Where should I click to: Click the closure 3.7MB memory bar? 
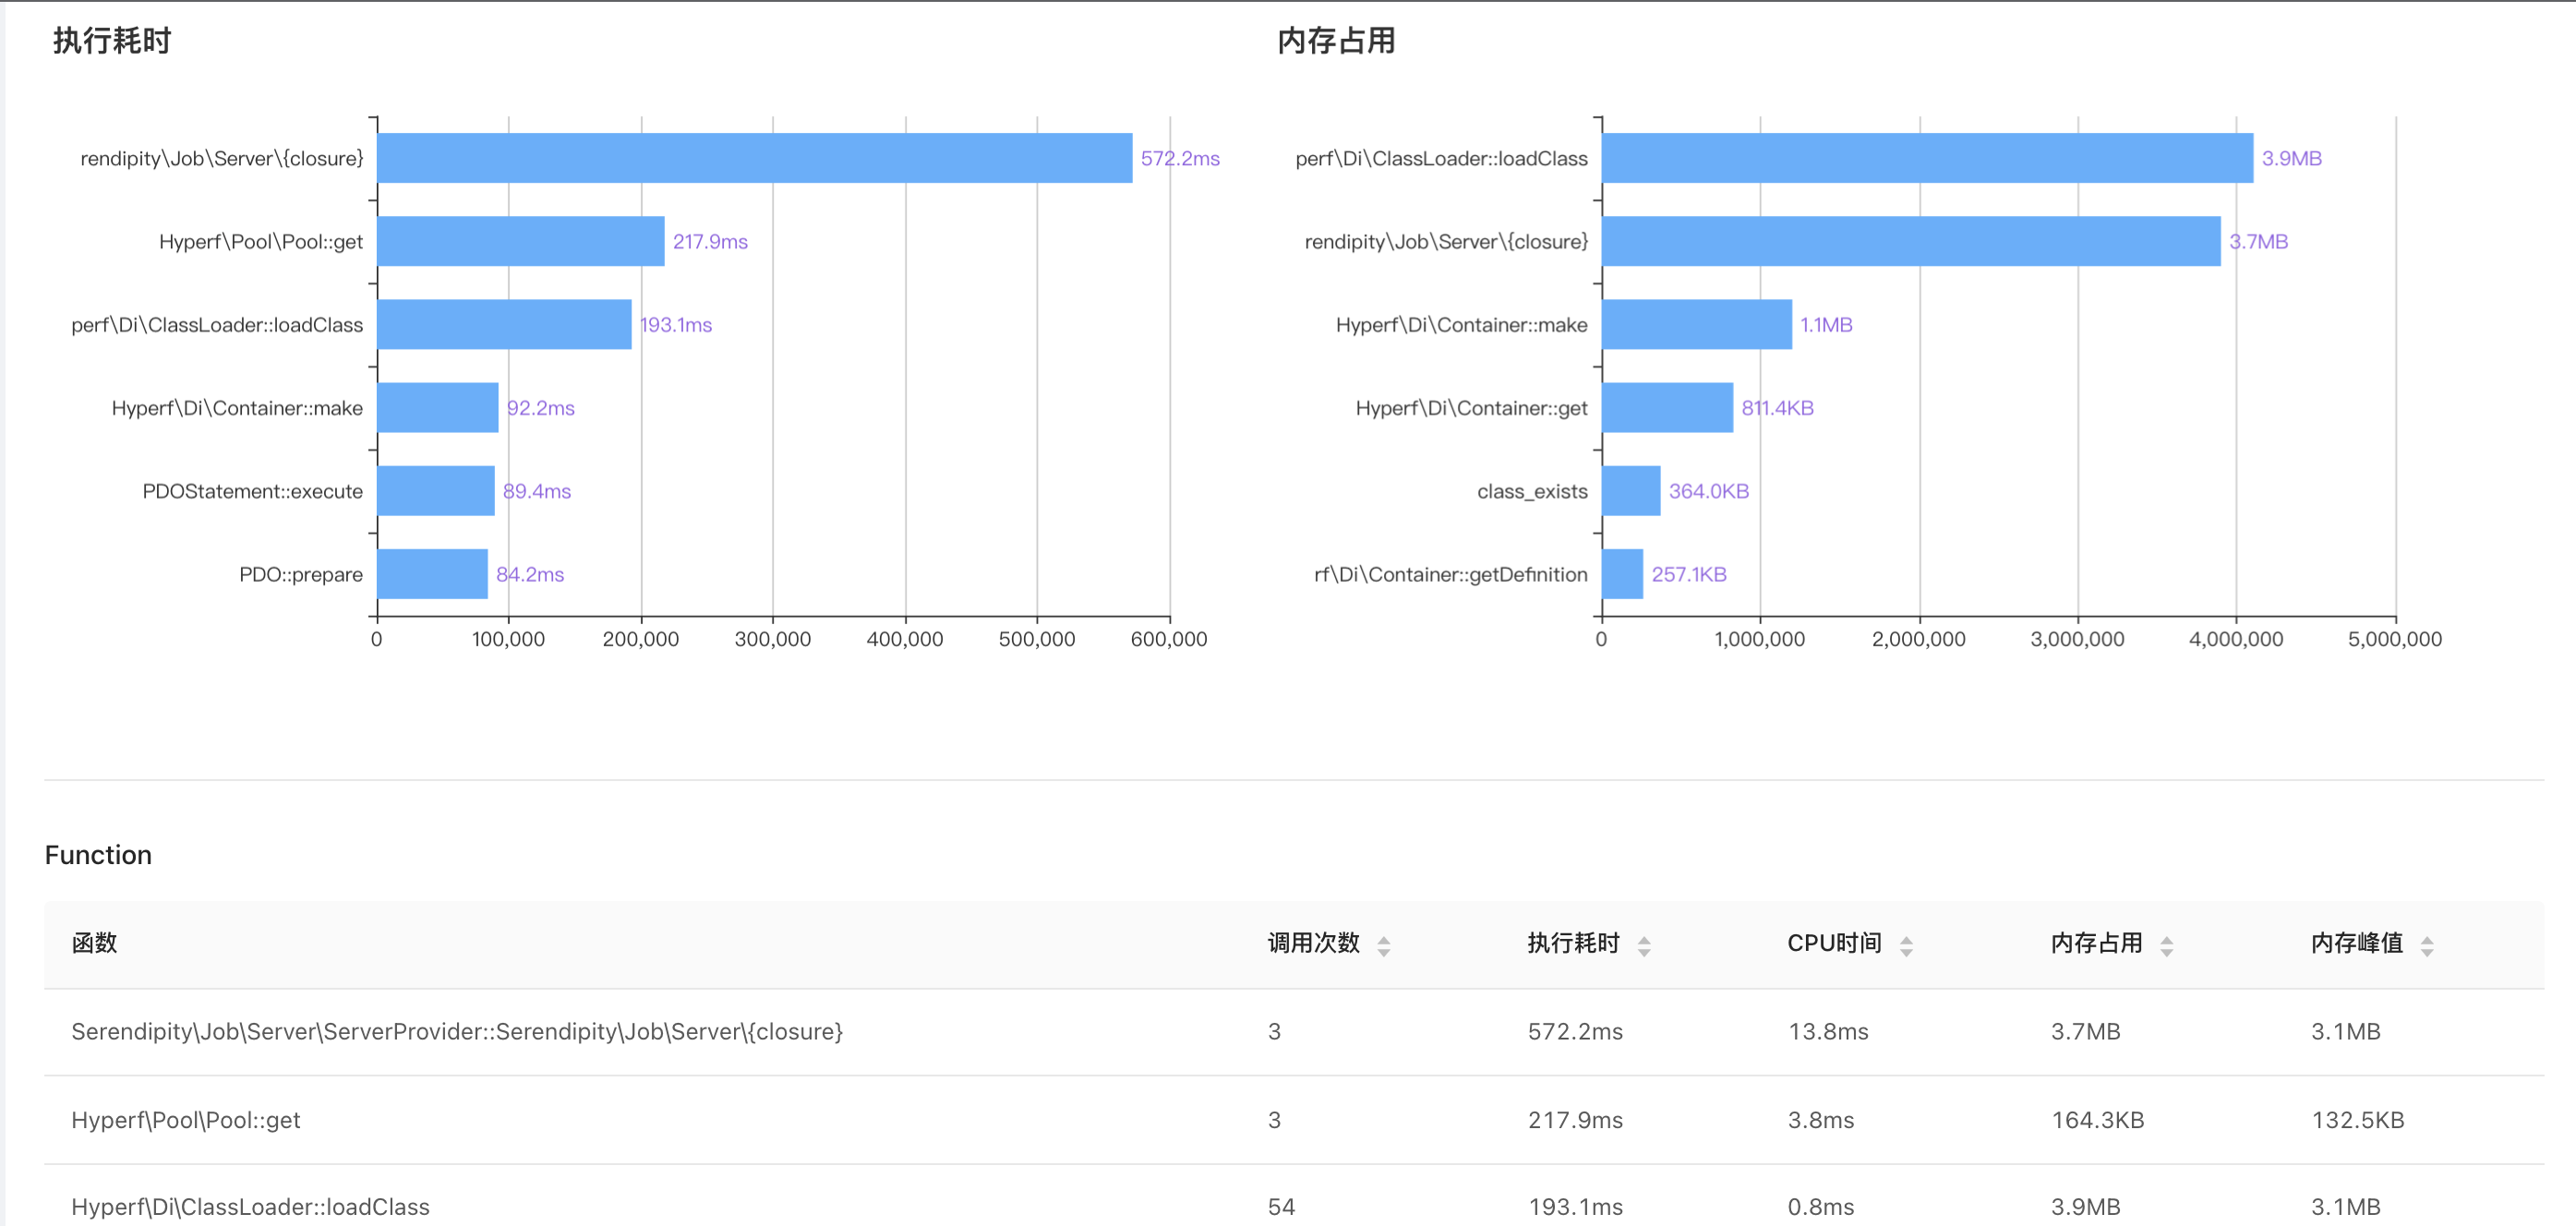coord(1910,241)
